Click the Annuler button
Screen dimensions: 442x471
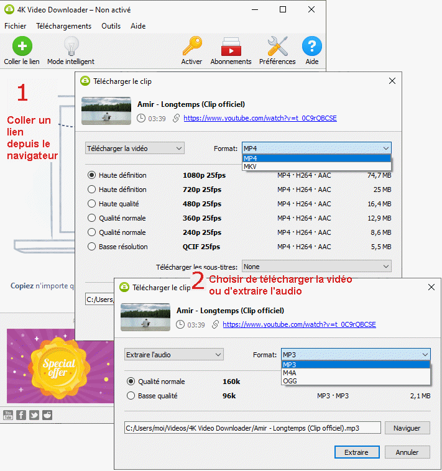[407, 452]
